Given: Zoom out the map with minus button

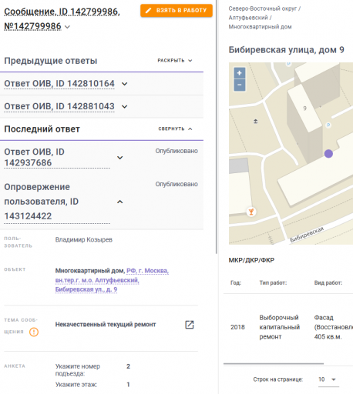Looking at the screenshot, I should click(240, 85).
